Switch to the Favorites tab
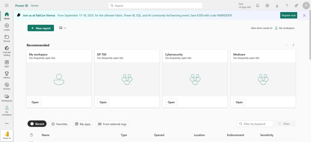The image size is (311, 142). pyautogui.click(x=59, y=124)
